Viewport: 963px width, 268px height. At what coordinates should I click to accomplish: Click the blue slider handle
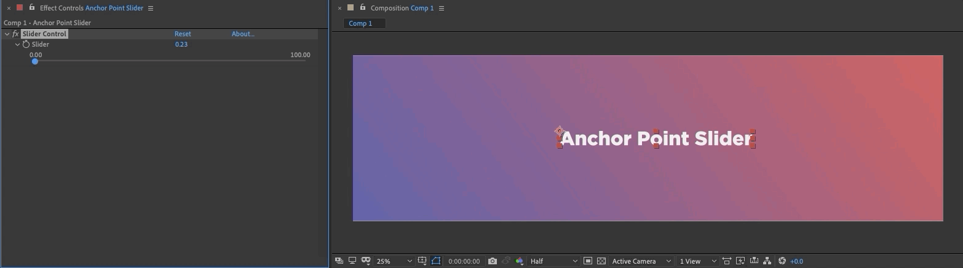tap(35, 61)
